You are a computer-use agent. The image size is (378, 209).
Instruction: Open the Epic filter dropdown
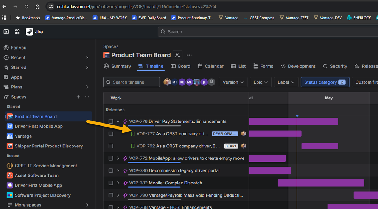(x=261, y=82)
